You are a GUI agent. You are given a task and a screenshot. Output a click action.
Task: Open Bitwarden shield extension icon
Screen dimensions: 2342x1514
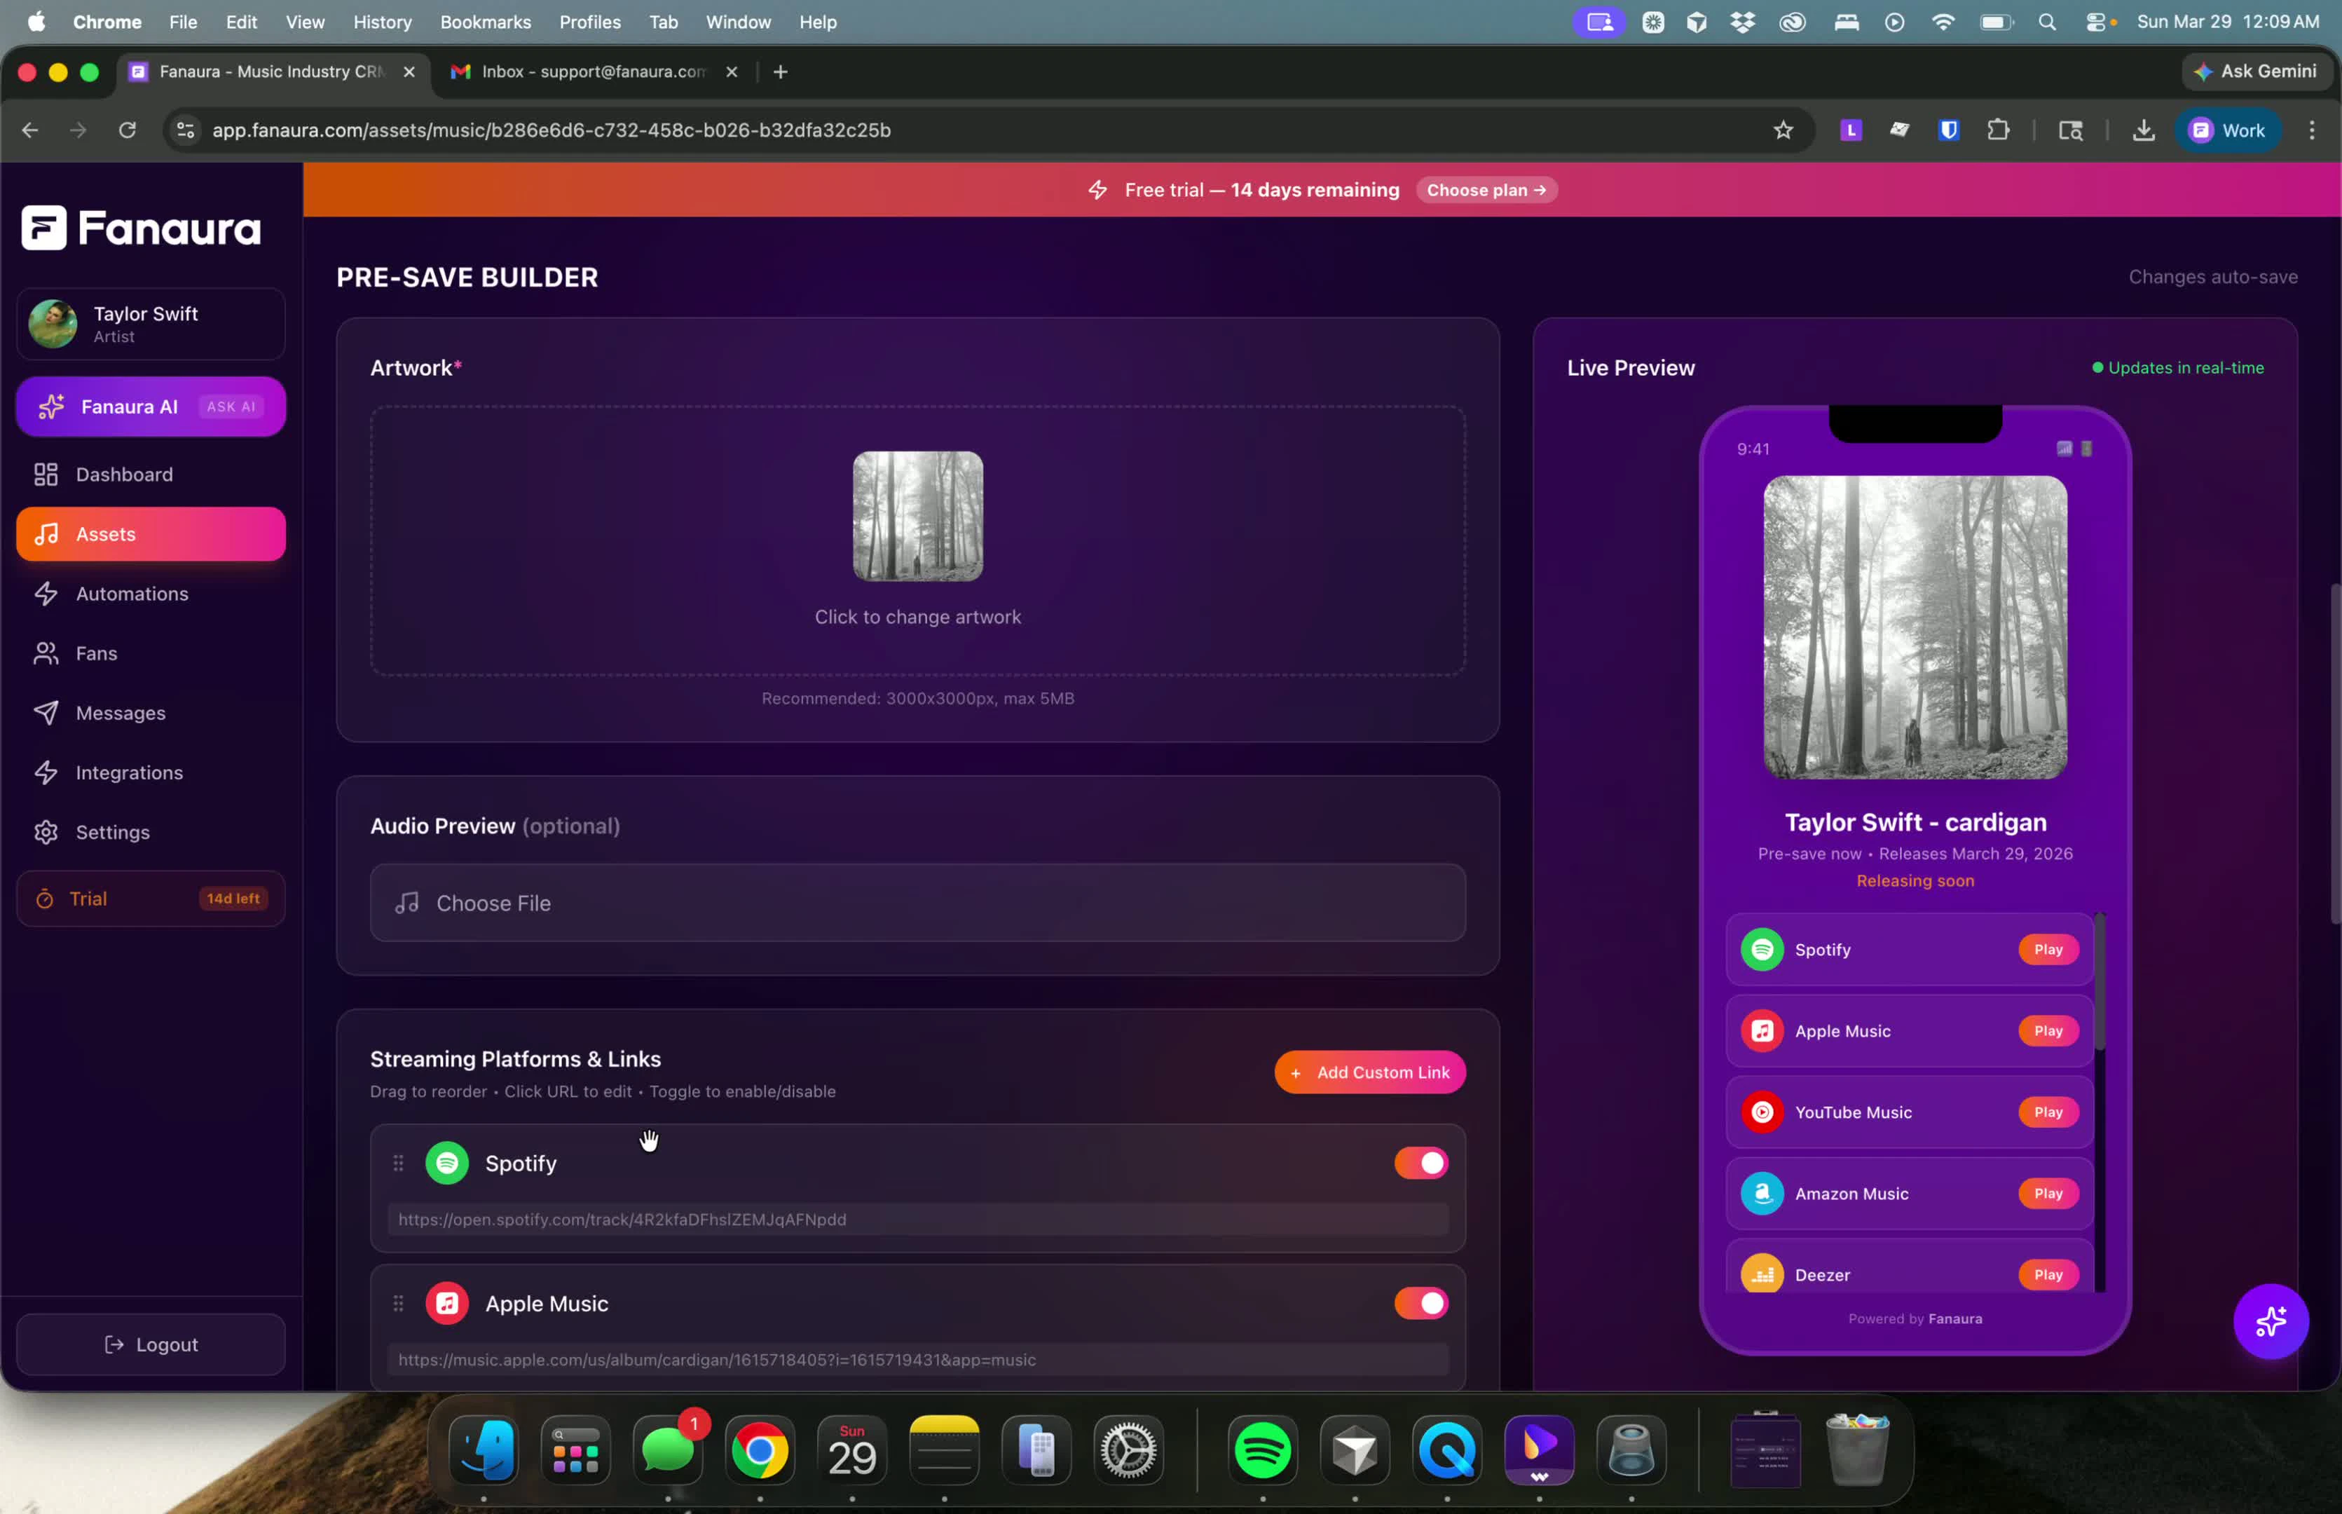[1949, 130]
